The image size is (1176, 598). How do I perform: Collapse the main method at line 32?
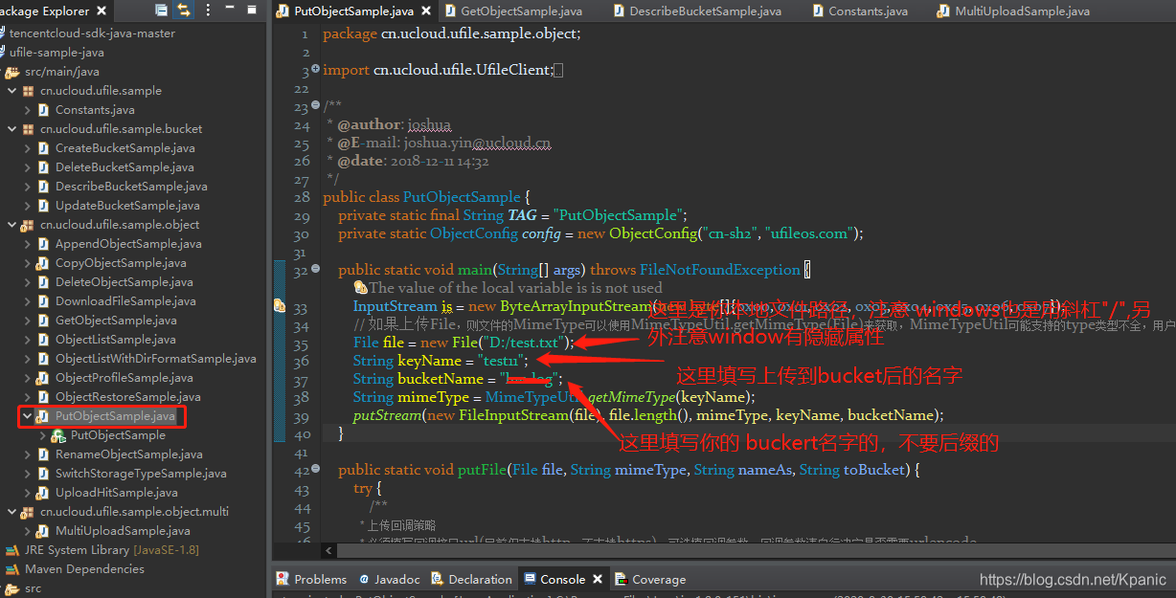coord(316,270)
